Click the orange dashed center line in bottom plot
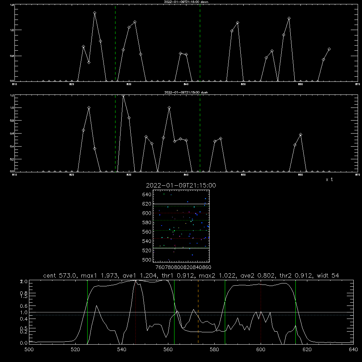362x362 pixels. 198,312
